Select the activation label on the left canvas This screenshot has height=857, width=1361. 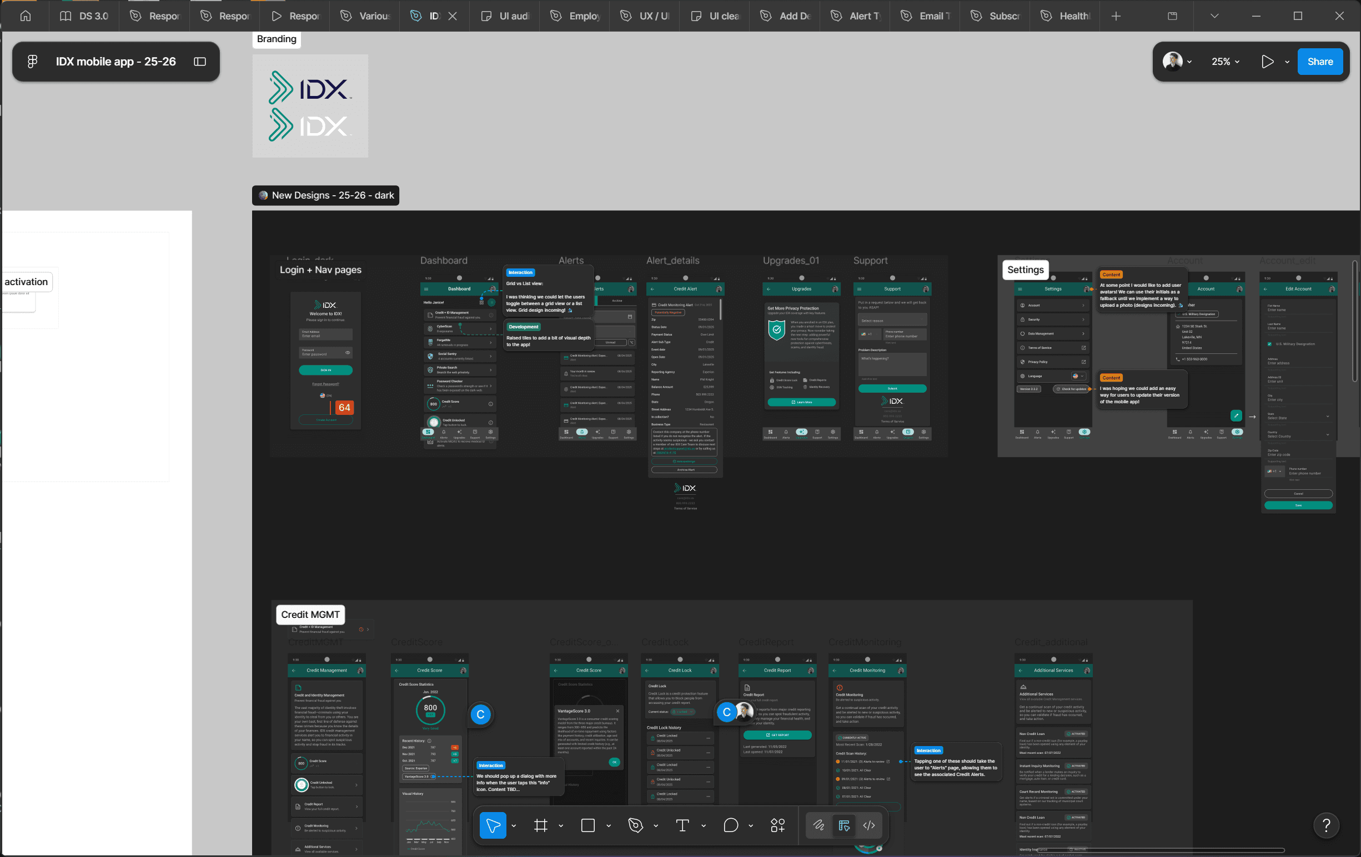pos(26,282)
